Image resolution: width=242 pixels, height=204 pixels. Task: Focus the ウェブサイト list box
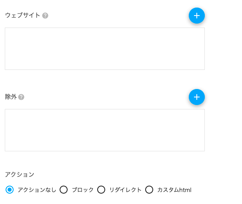[x=105, y=49]
